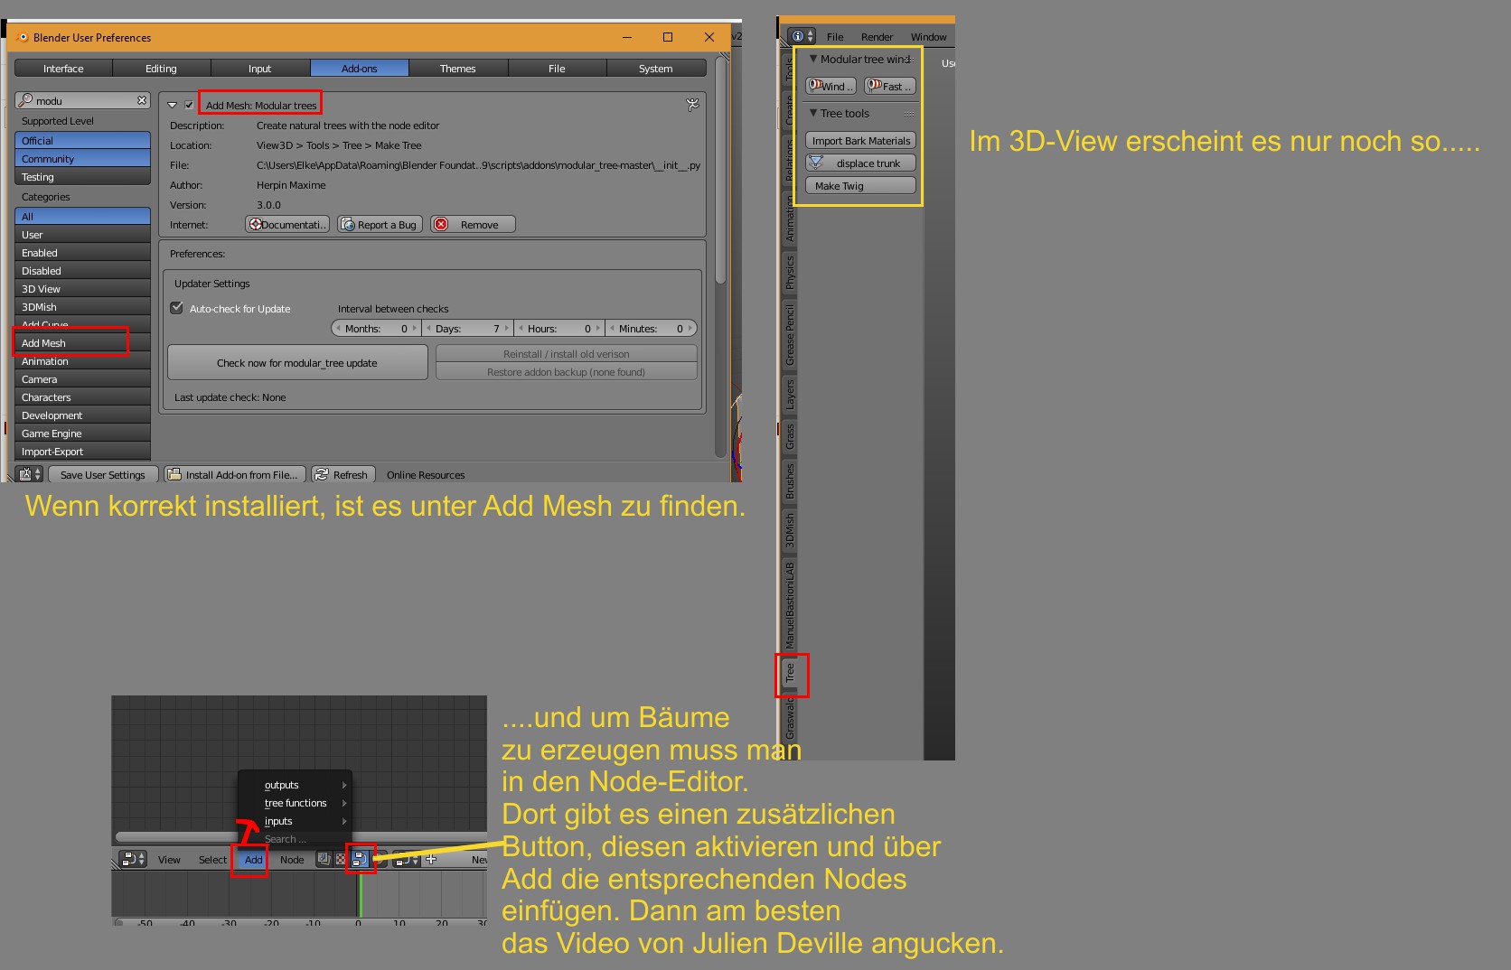This screenshot has height=970, width=1511.
Task: Click Search in the Add nodes menu
Action: [296, 839]
